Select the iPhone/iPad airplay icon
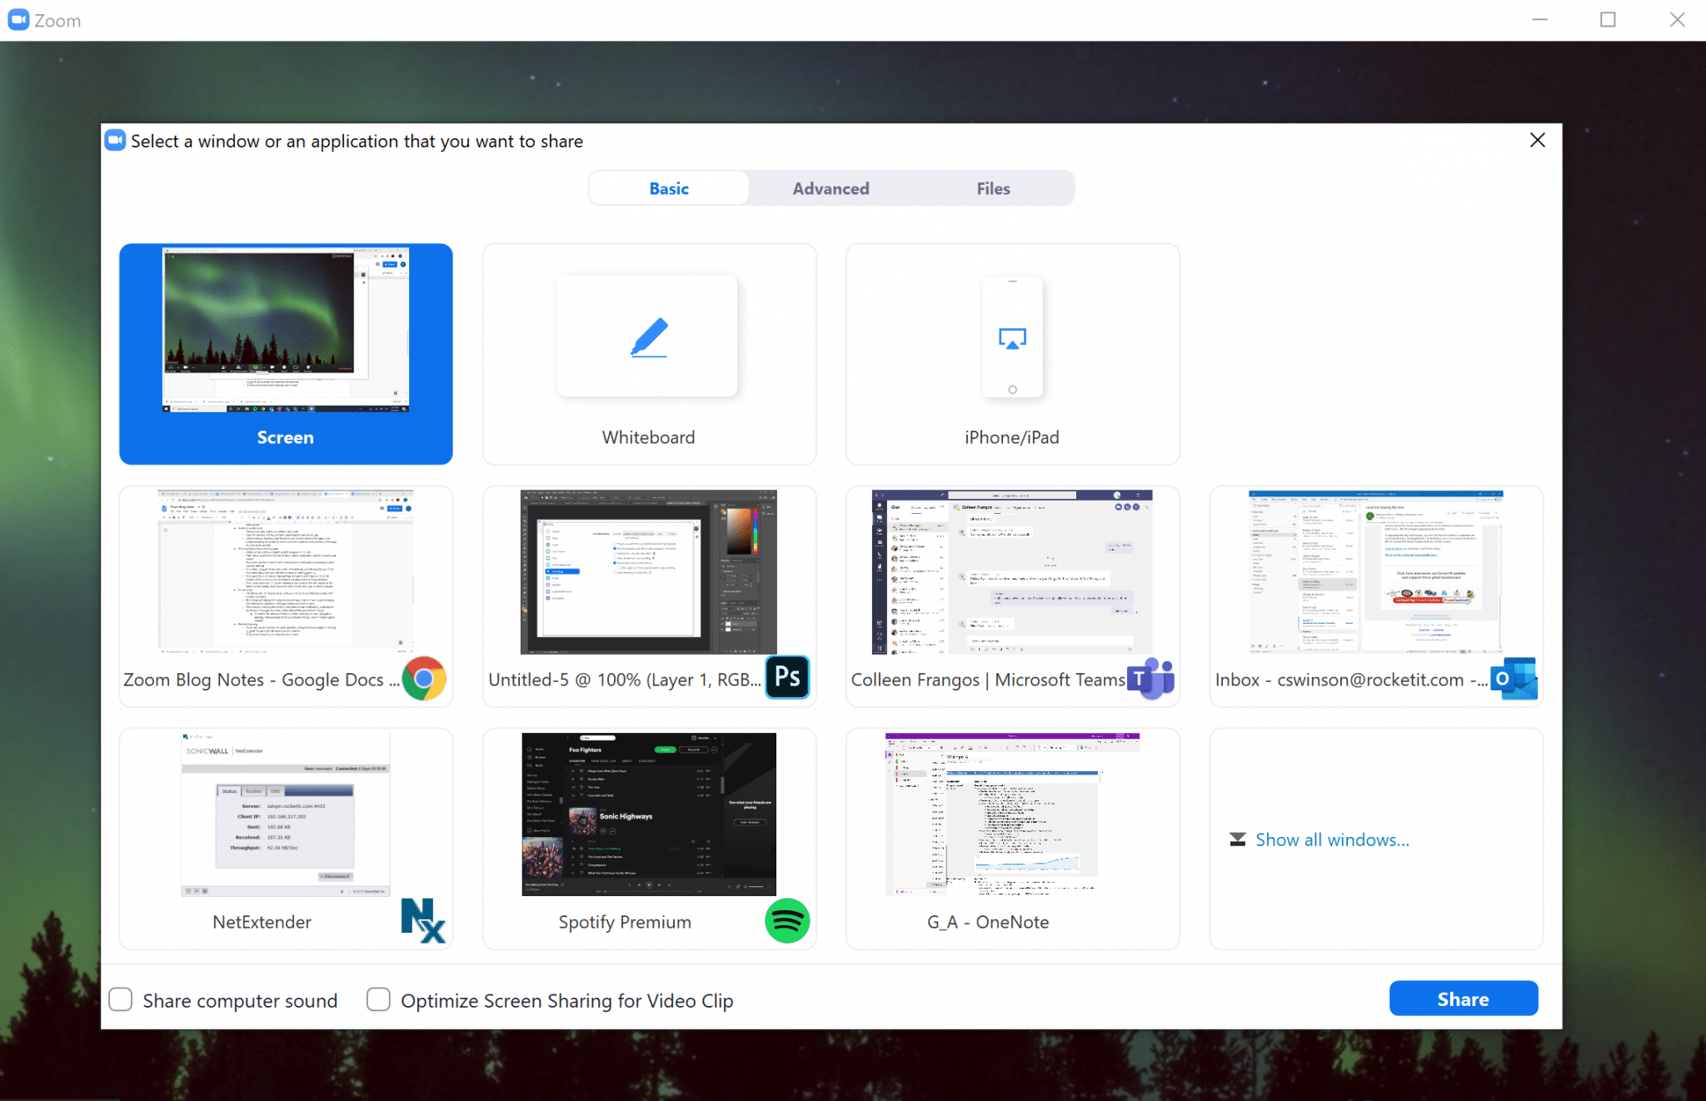 click(x=1012, y=338)
